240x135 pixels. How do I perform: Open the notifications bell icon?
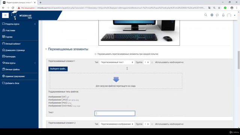point(223,15)
